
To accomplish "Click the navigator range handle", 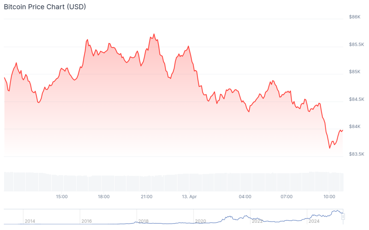I will point(343,216).
